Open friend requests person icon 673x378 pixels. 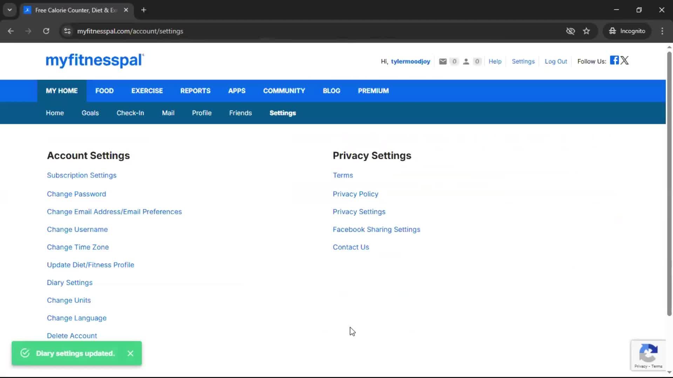466,62
